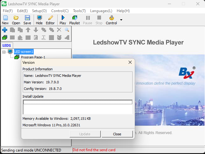Viewport: 205px width, 154px height.
Task: Open the Help(H) menu
Action: tap(123, 11)
